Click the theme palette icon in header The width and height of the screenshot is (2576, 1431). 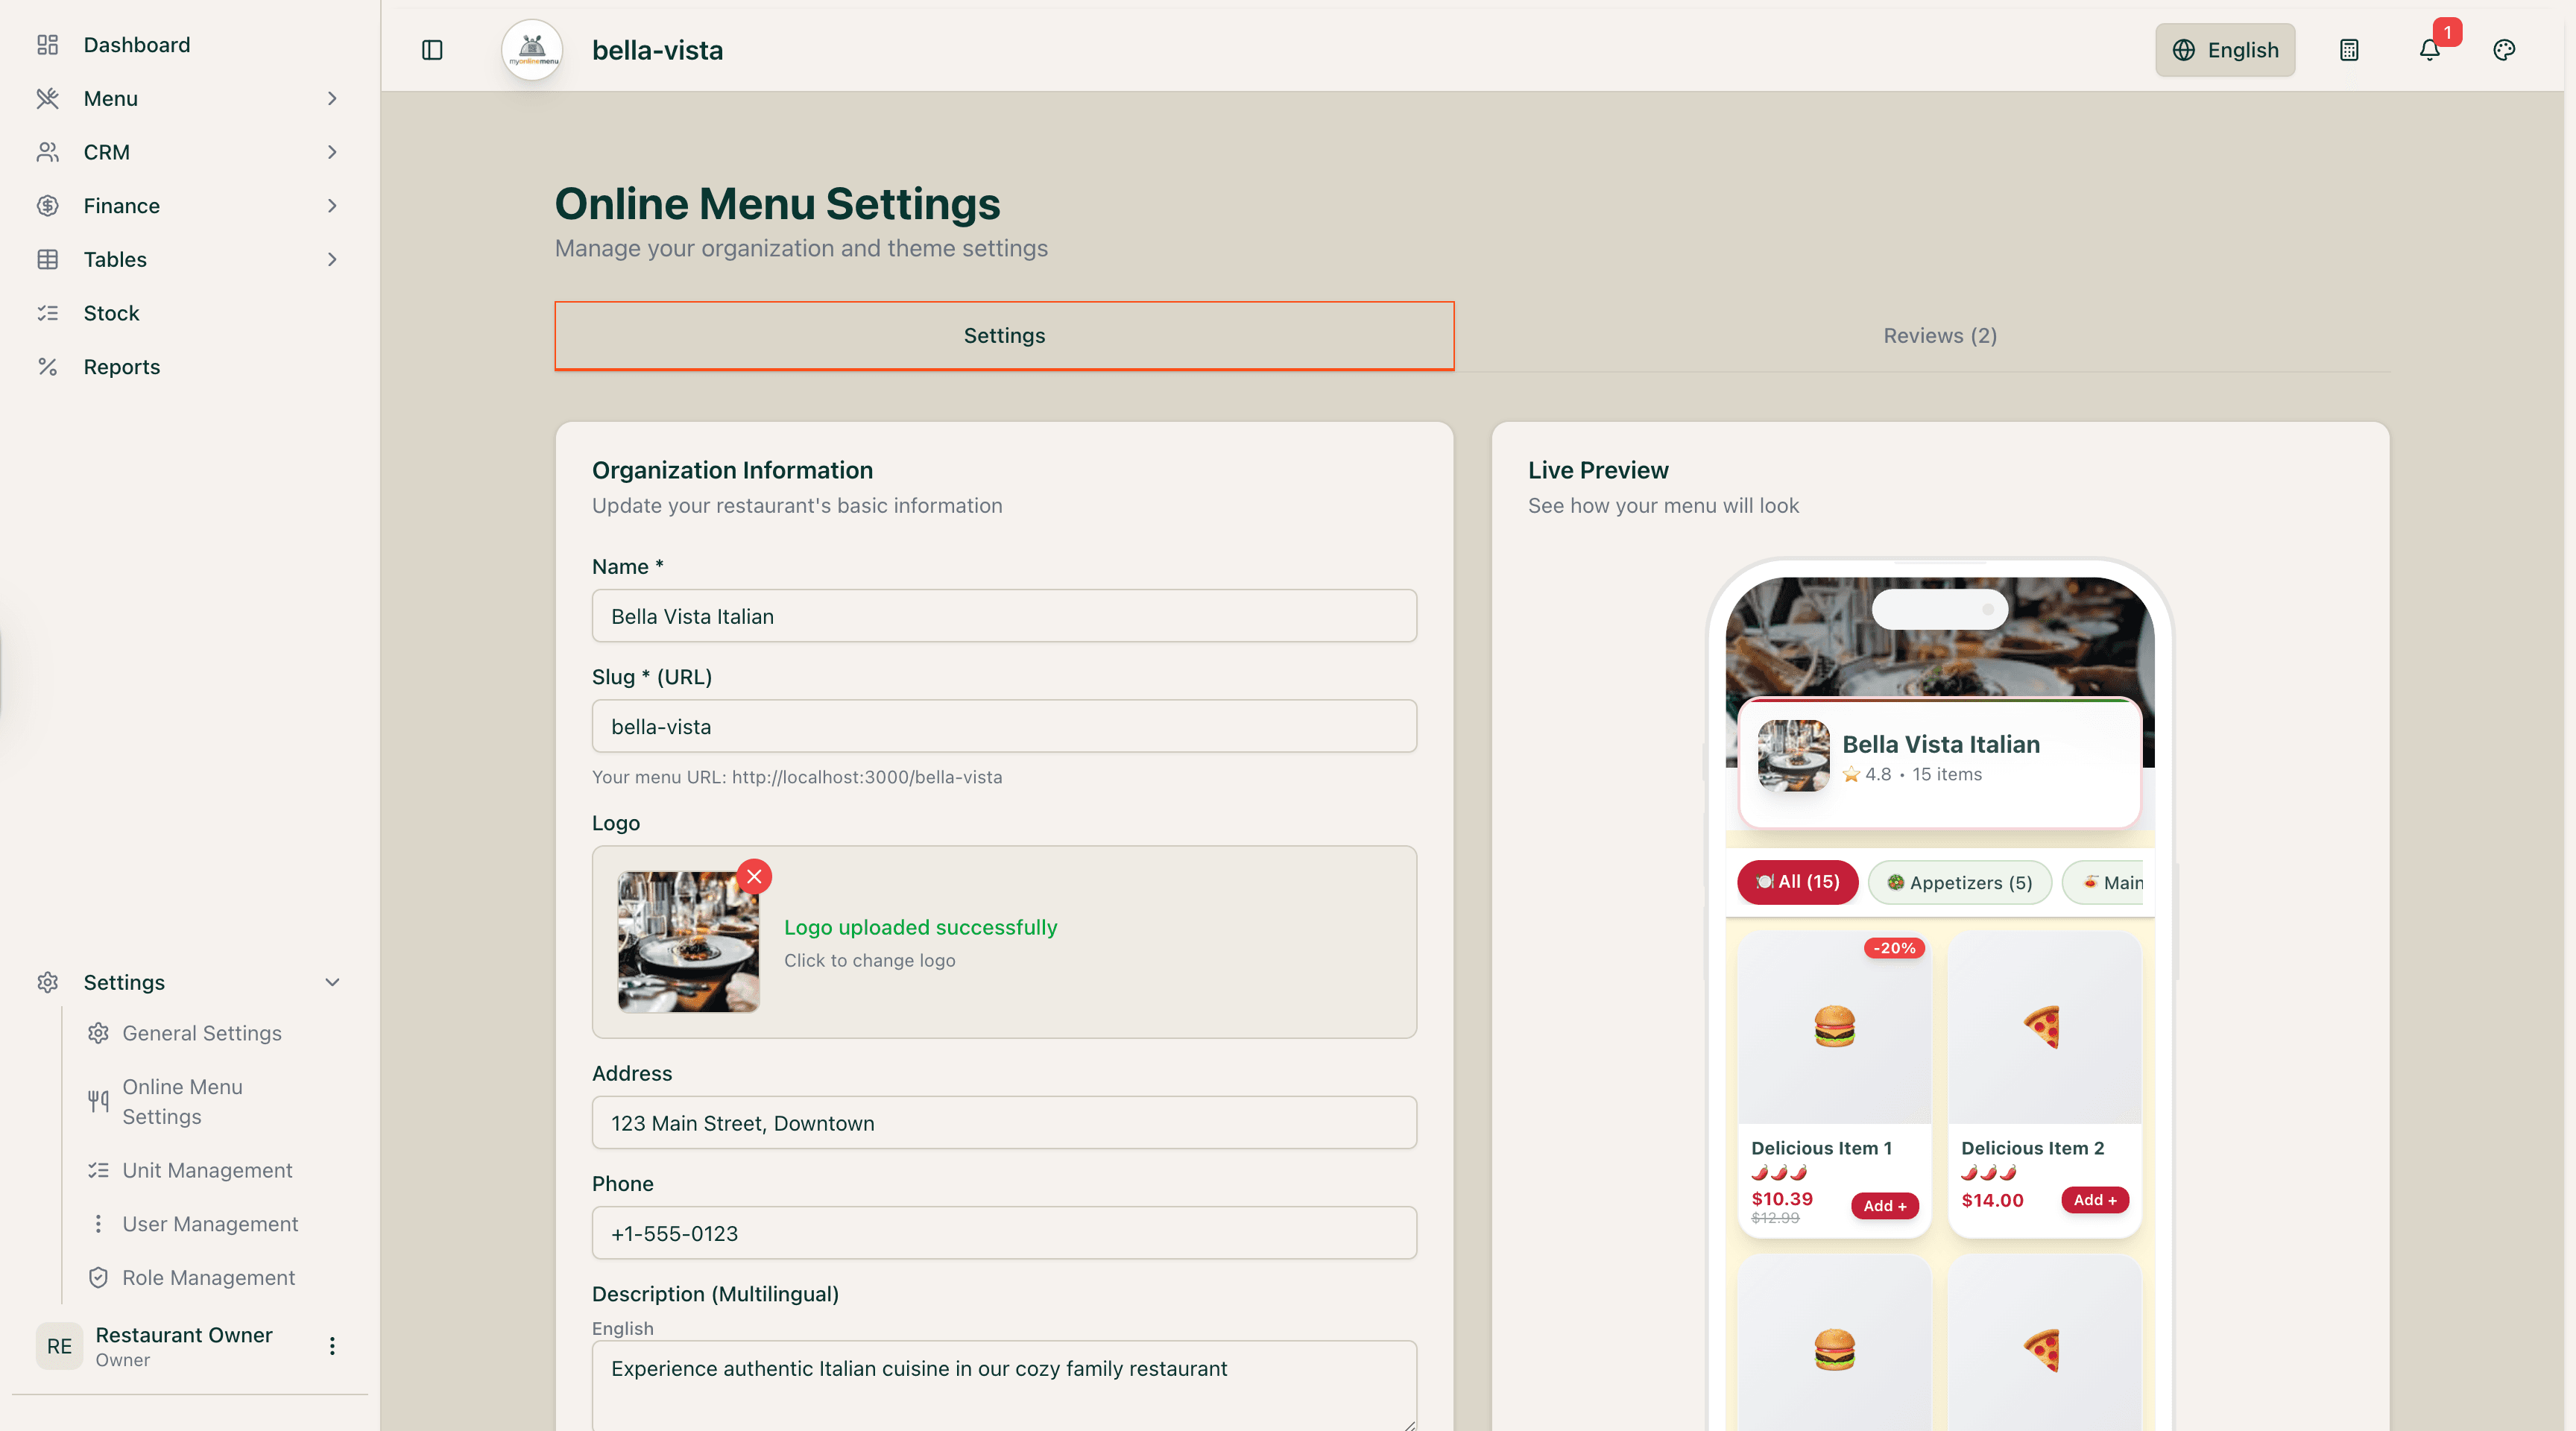2504,49
